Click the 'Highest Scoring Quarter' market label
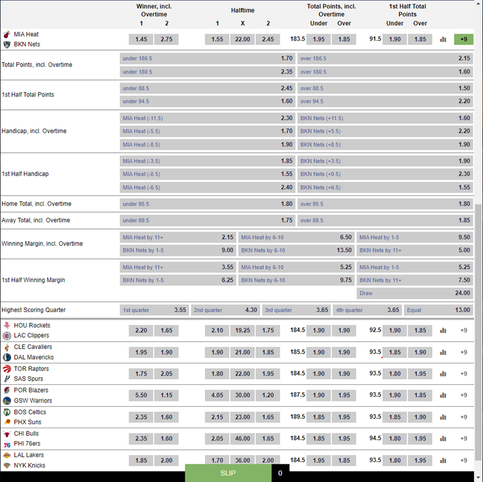This screenshot has width=483, height=482. tap(34, 310)
